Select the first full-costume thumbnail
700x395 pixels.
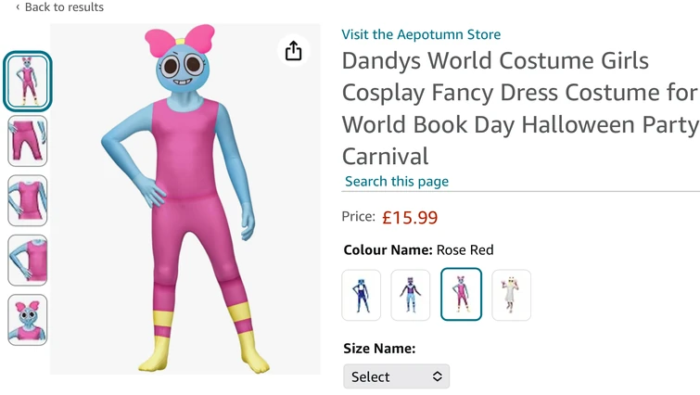28,82
